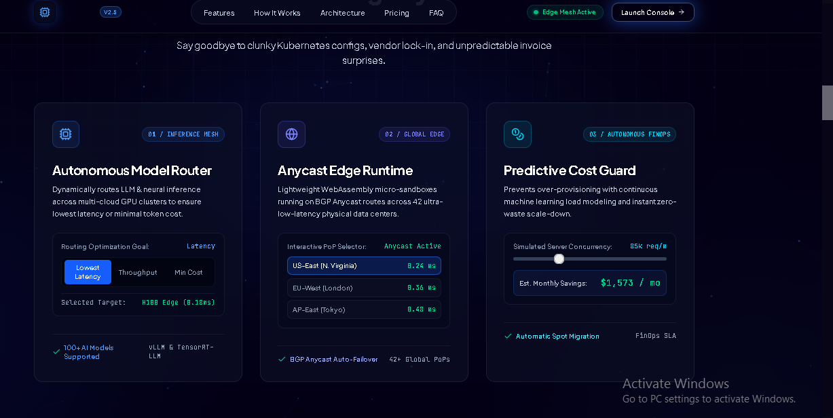
Task: Select Min Cost routing goal
Action: click(x=189, y=272)
